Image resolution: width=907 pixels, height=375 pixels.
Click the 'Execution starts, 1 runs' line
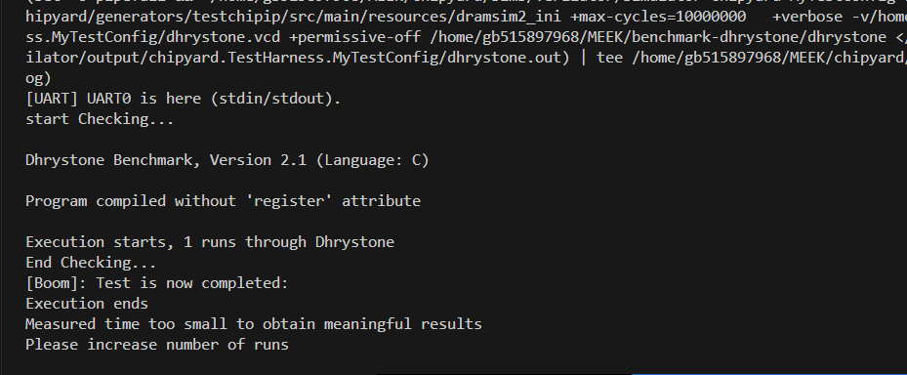point(210,242)
